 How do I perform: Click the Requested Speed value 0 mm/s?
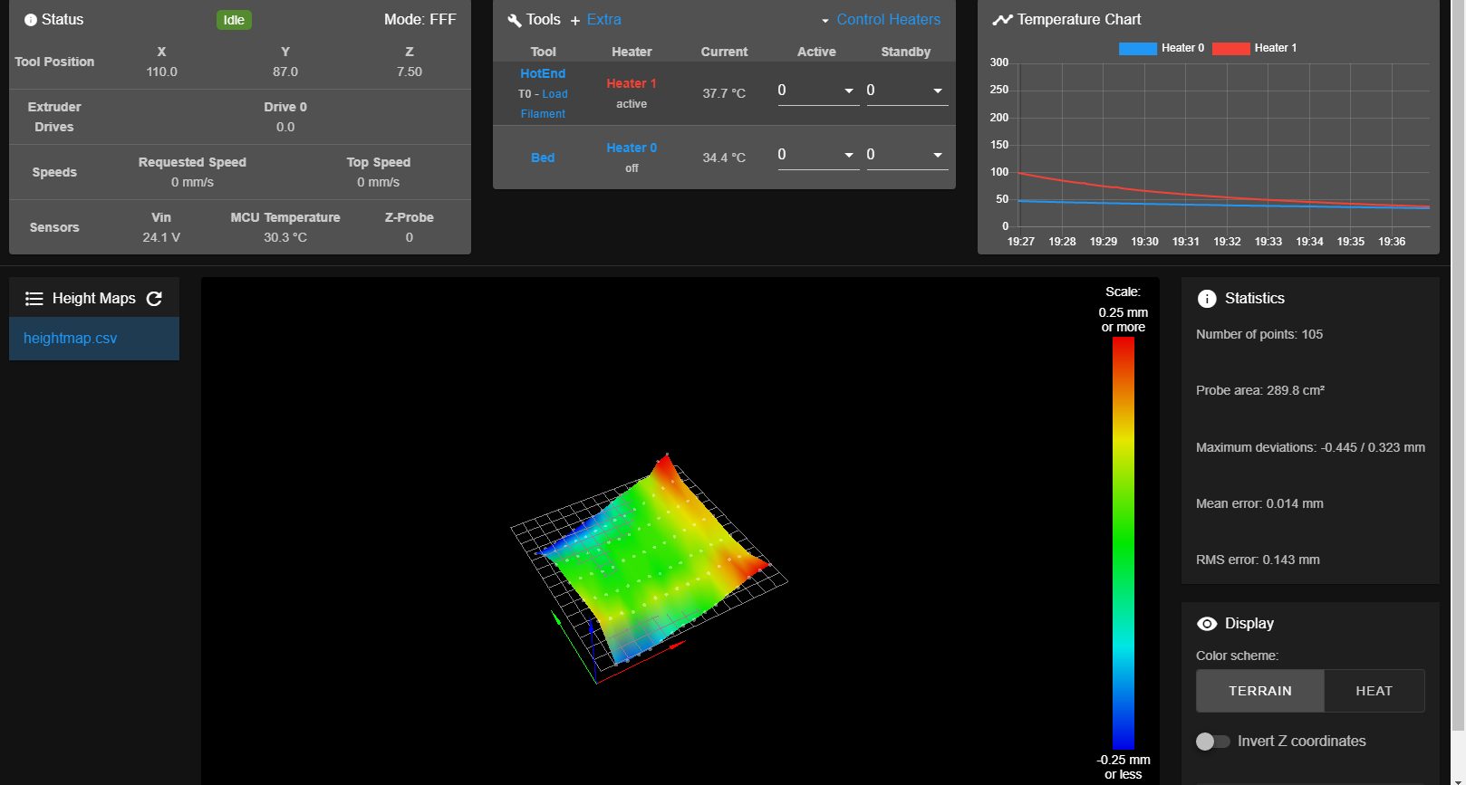[x=192, y=182]
